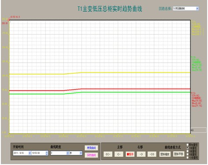Open the 回路选择 circuit selection dropdown

tap(197, 9)
